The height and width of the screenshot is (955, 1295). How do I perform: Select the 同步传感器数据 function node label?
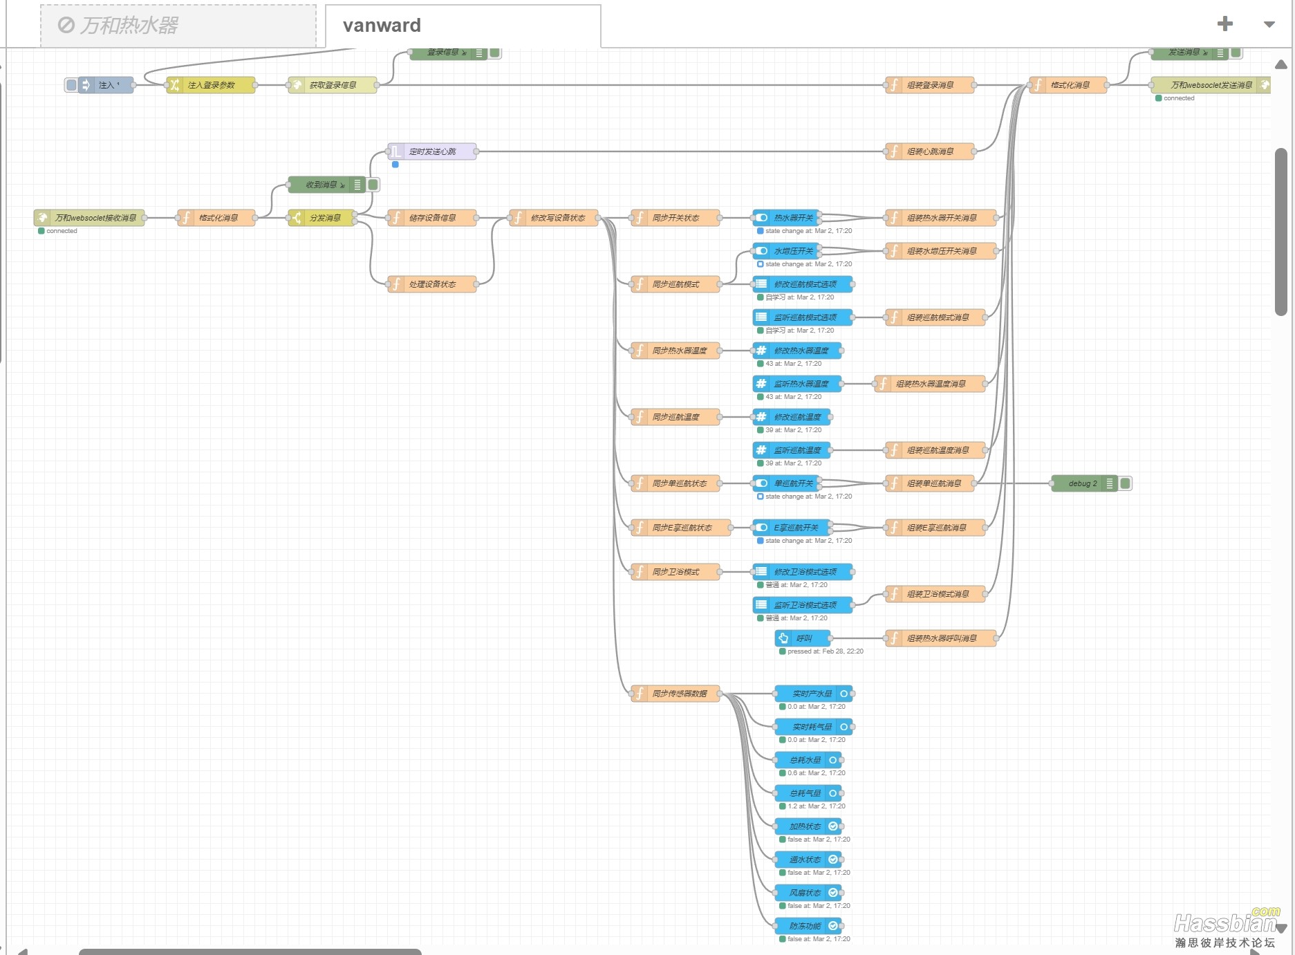point(680,694)
